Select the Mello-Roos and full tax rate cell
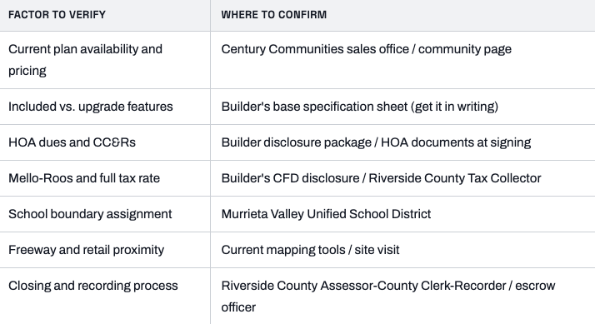This screenshot has height=324, width=595. tap(105, 178)
